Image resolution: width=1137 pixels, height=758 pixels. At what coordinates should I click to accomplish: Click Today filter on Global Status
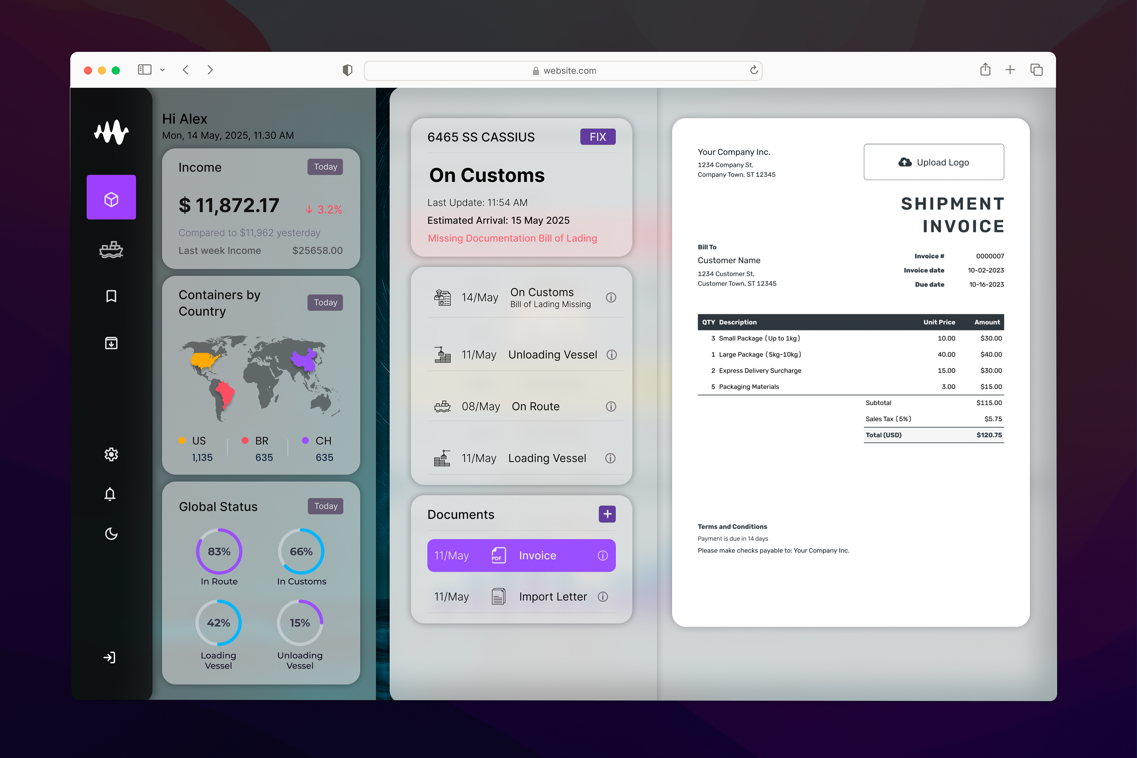coord(326,506)
